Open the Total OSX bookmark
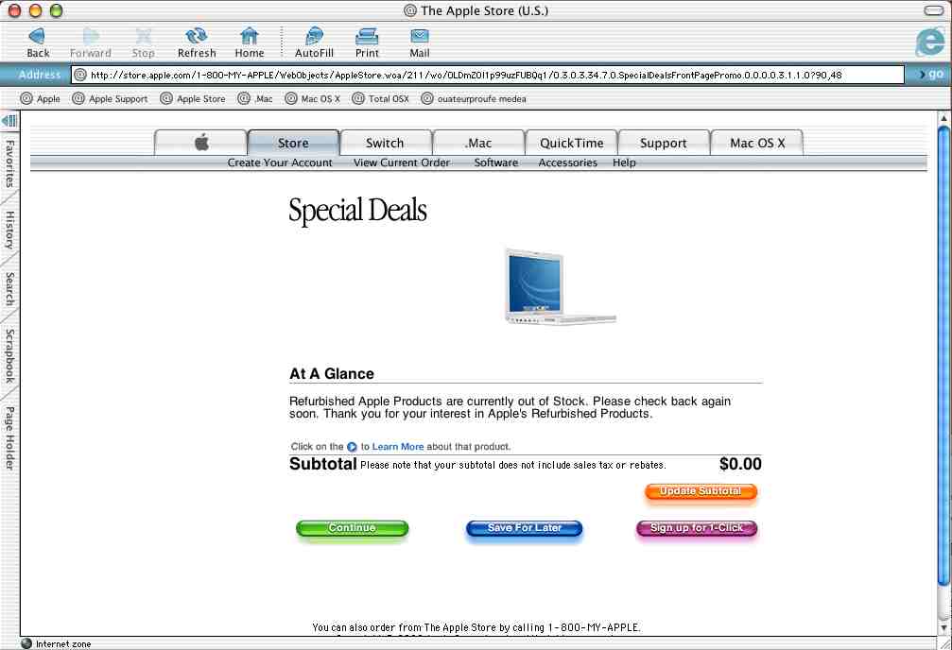 coord(381,98)
